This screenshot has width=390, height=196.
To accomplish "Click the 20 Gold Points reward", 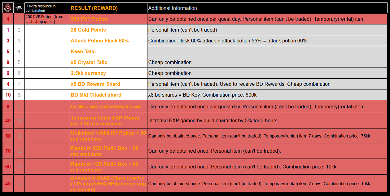I will [88, 30].
